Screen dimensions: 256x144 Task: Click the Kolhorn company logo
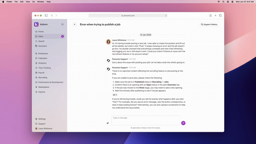[x=36, y=24]
